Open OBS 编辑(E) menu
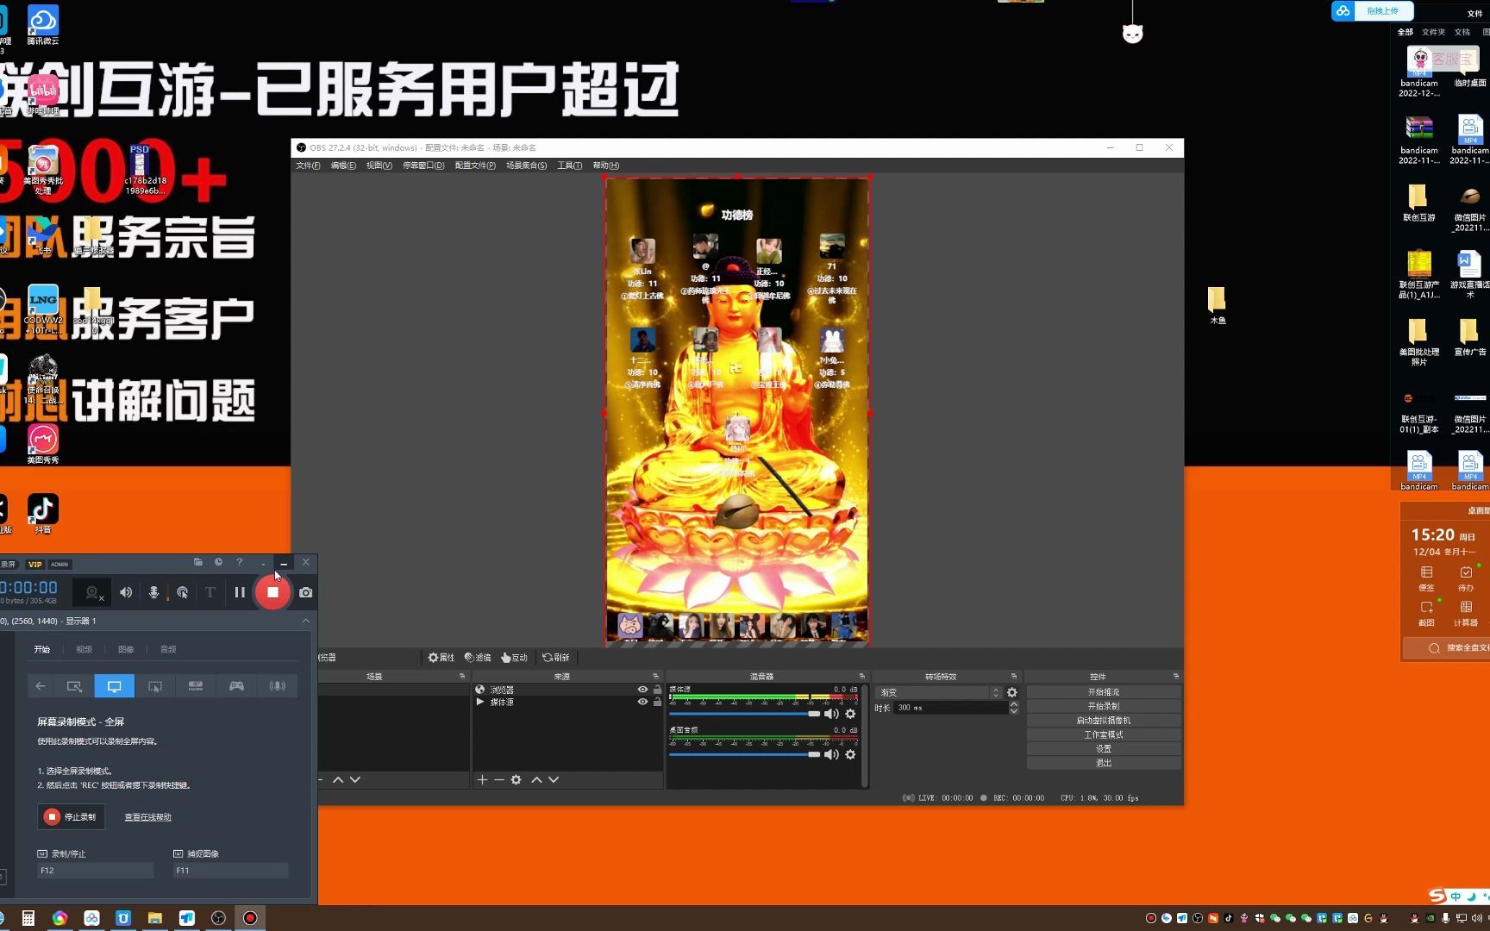1490x931 pixels. click(x=343, y=166)
